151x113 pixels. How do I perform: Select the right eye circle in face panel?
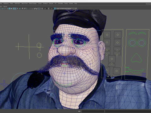point(142,43)
